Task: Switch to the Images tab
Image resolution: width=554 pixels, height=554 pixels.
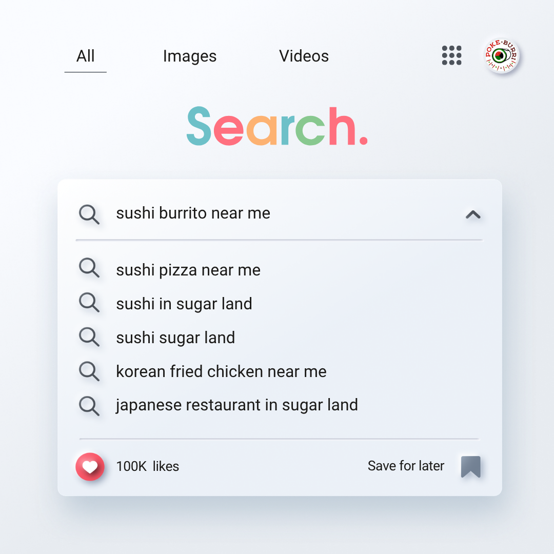Action: [x=190, y=56]
